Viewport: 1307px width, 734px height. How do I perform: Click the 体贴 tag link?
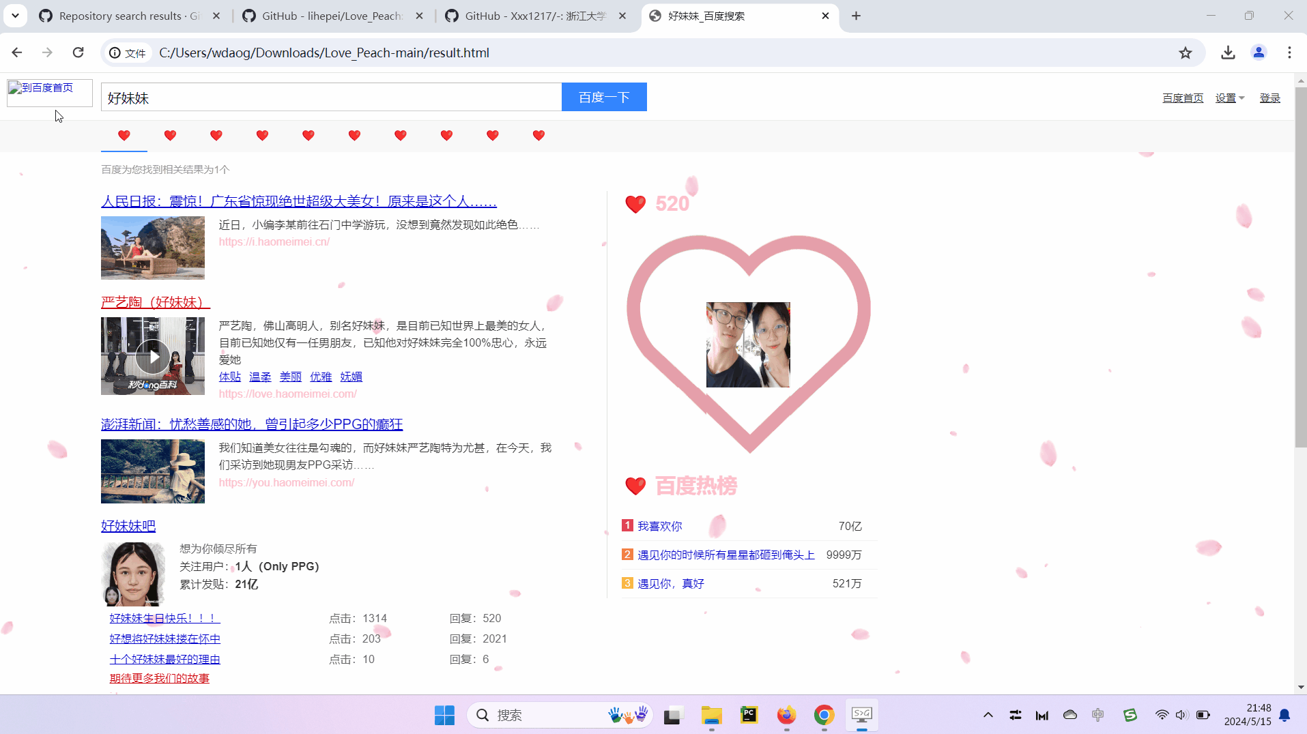[x=230, y=377]
